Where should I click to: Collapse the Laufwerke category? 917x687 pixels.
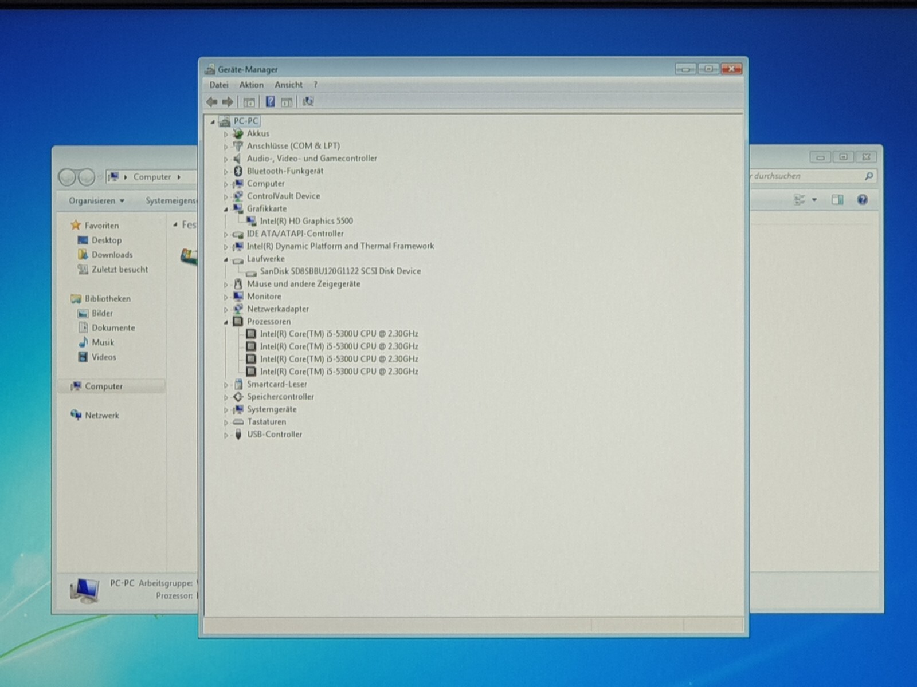pos(226,260)
